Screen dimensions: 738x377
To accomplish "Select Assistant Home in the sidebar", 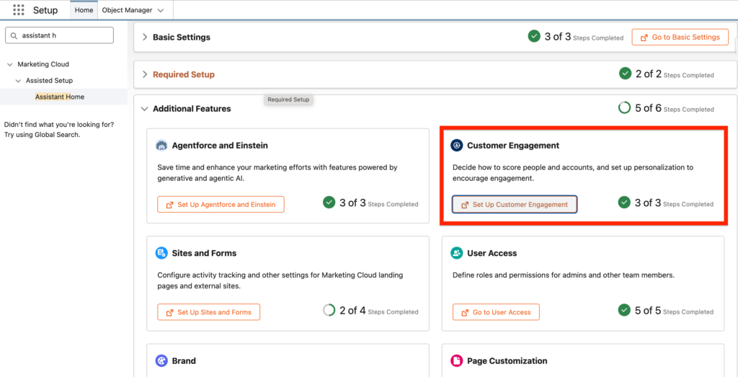I will click(60, 97).
